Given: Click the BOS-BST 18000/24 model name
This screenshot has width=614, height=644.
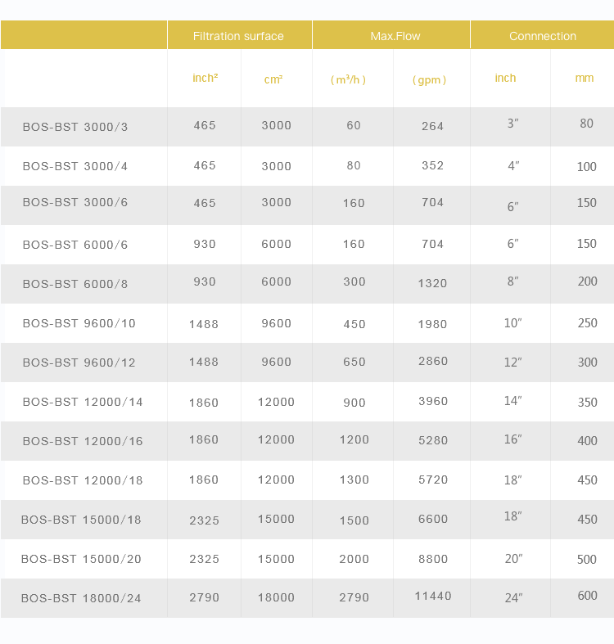Looking at the screenshot, I should [81, 598].
